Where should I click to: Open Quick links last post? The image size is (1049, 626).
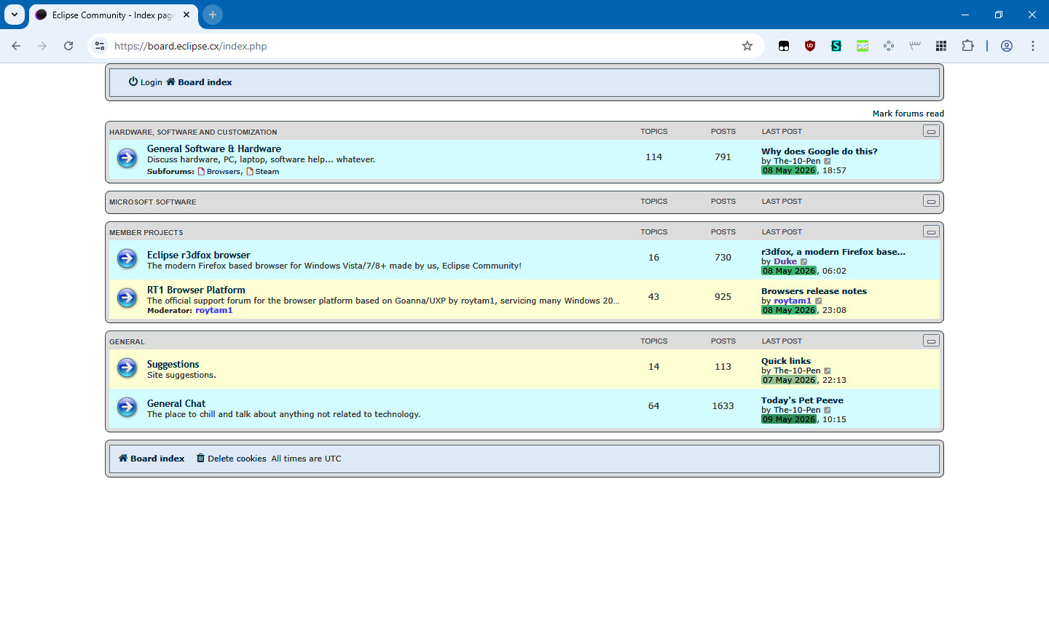tap(786, 361)
